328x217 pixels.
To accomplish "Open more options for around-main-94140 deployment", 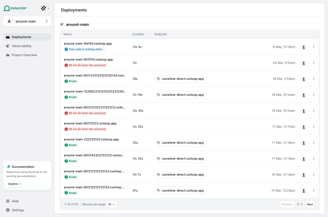I will click(314, 47).
